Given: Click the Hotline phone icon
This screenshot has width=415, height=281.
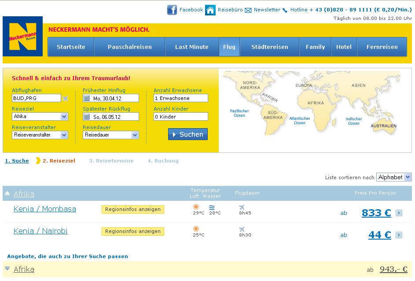Looking at the screenshot, I should coord(285,10).
